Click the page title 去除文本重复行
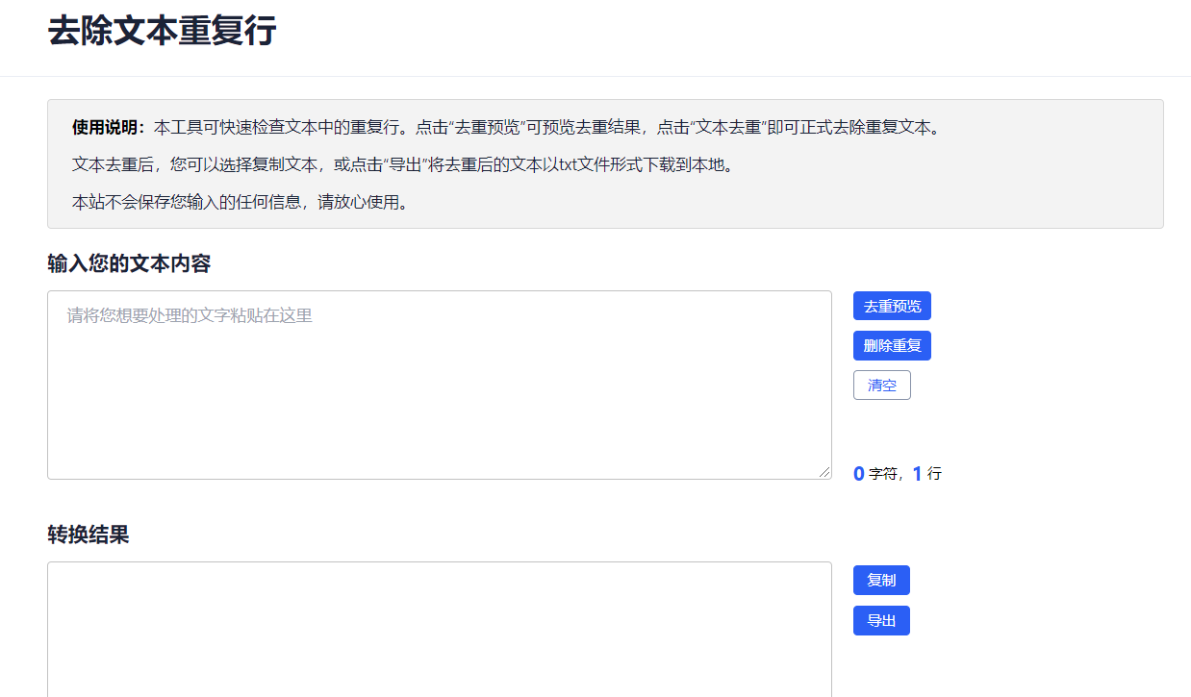Image resolution: width=1191 pixels, height=697 pixels. point(162,31)
